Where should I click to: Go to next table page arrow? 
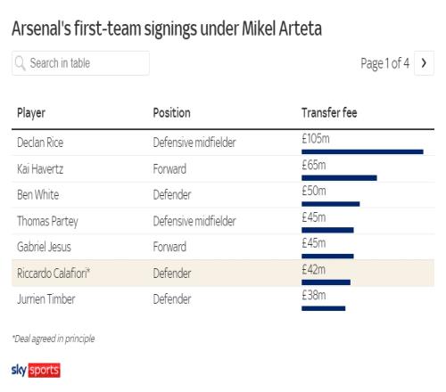tap(424, 63)
